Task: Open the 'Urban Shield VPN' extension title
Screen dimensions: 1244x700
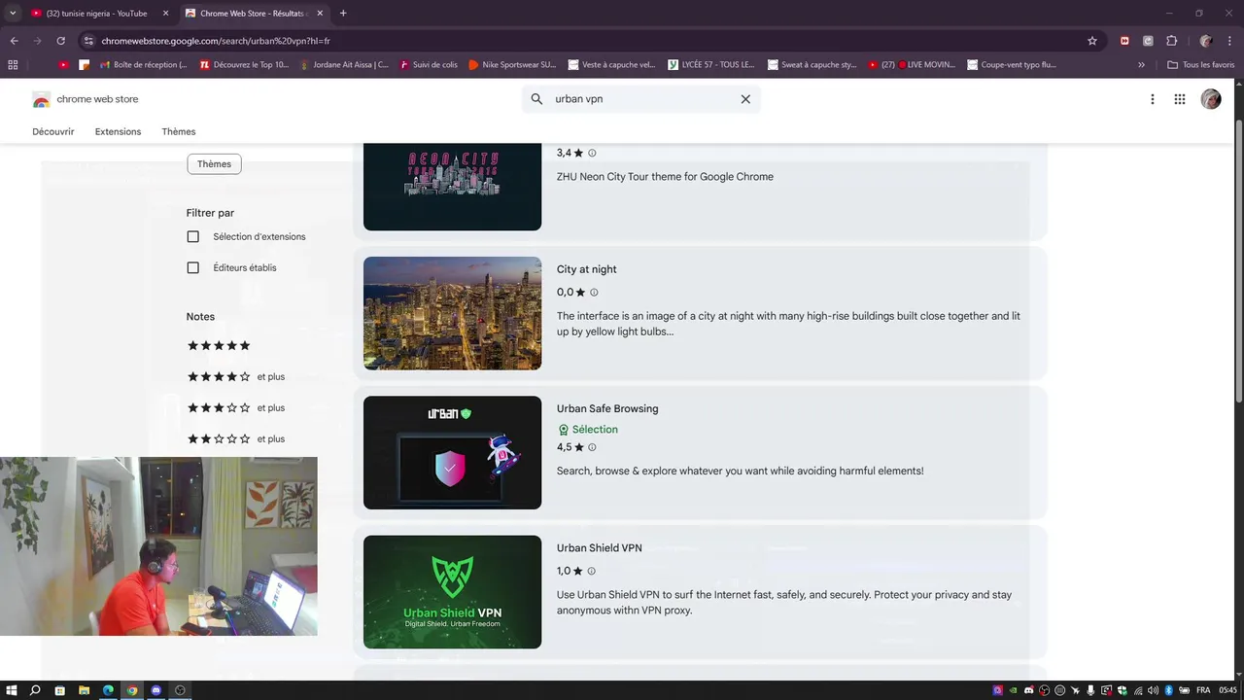Action: (x=600, y=548)
